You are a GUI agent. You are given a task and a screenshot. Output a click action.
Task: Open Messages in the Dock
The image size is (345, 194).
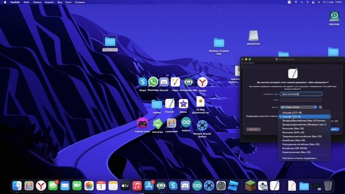pos(53,186)
